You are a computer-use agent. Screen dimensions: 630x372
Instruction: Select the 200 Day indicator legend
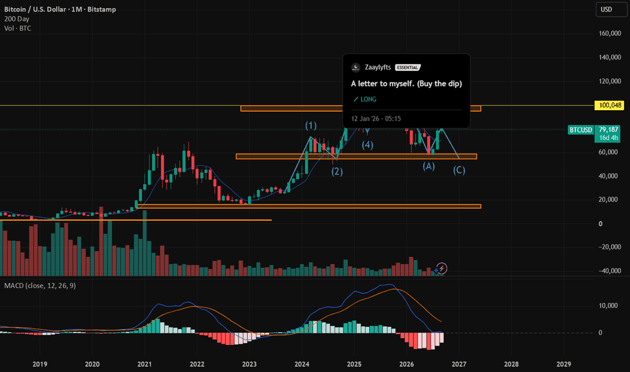click(x=16, y=19)
